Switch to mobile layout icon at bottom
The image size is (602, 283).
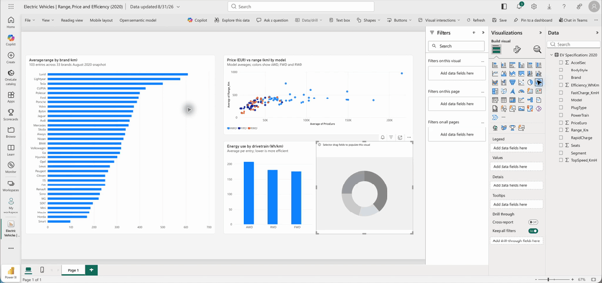[x=42, y=270]
